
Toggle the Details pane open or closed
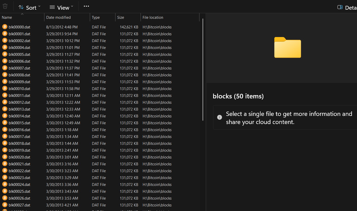[x=340, y=7]
